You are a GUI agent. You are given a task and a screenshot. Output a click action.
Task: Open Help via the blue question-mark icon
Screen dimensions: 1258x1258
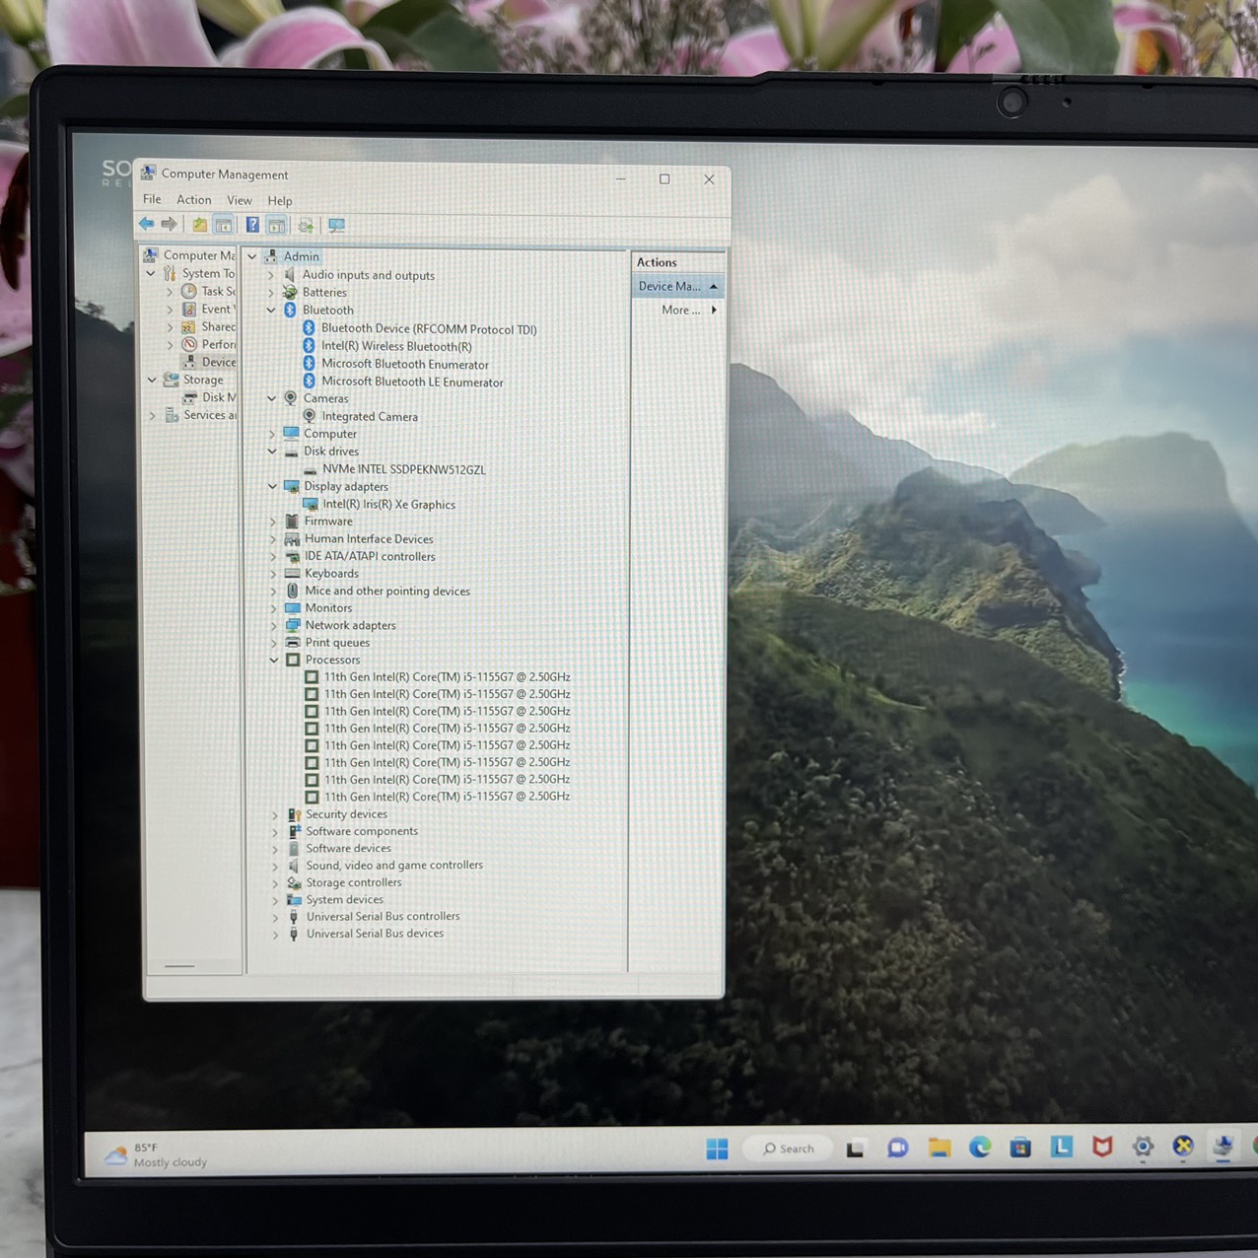(x=252, y=225)
